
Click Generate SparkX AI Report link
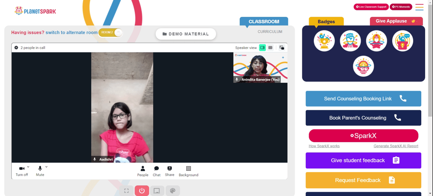pyautogui.click(x=396, y=146)
